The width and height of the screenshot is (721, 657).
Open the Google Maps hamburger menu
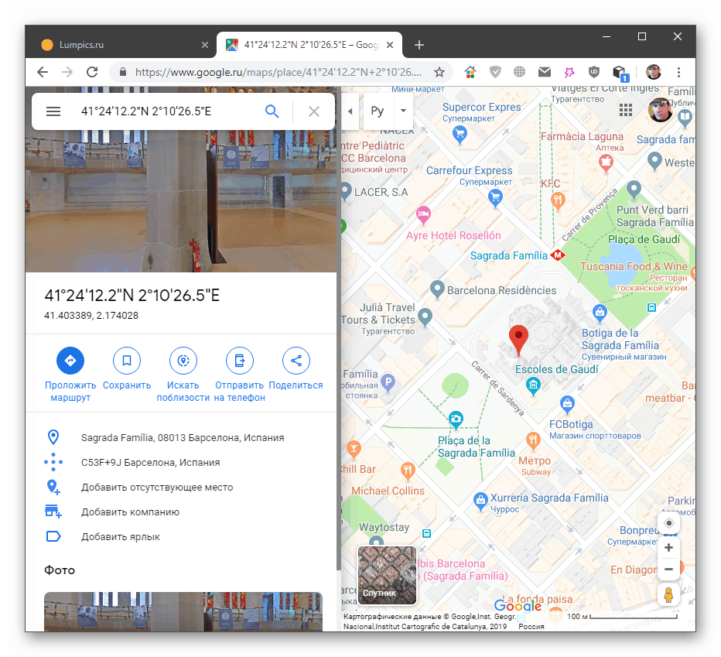53,111
